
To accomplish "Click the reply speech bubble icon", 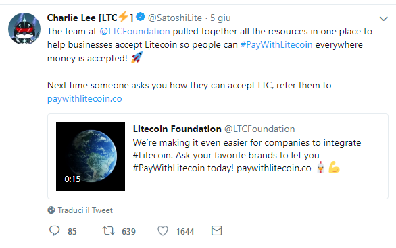I will click(x=54, y=230).
